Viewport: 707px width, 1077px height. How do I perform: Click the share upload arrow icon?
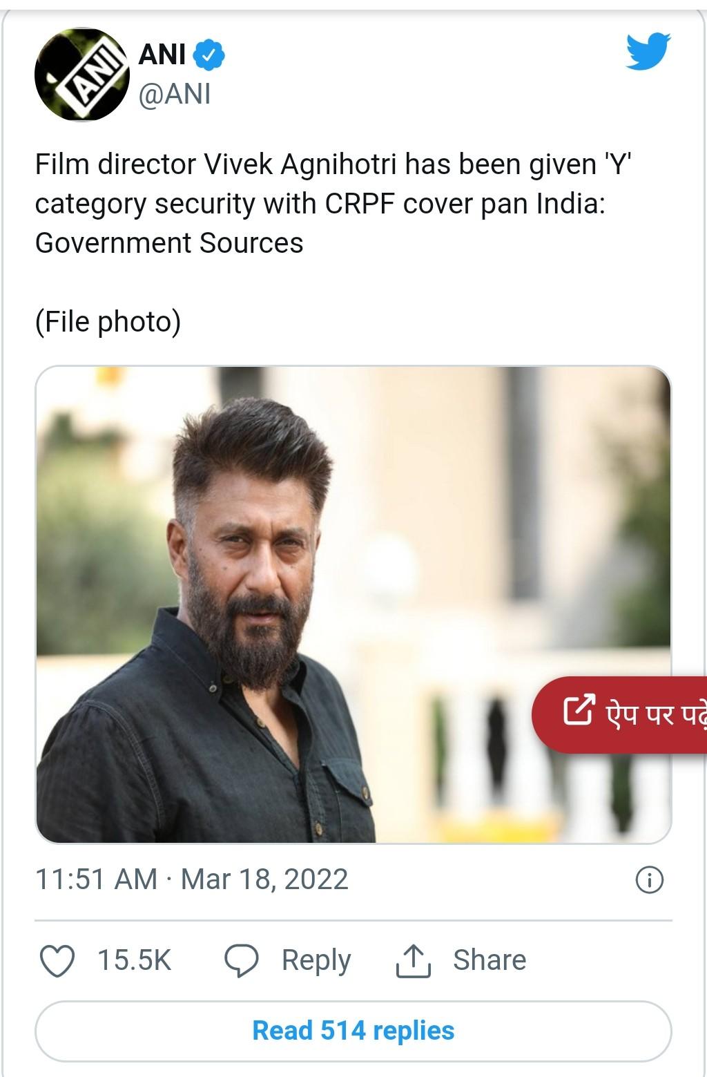414,960
